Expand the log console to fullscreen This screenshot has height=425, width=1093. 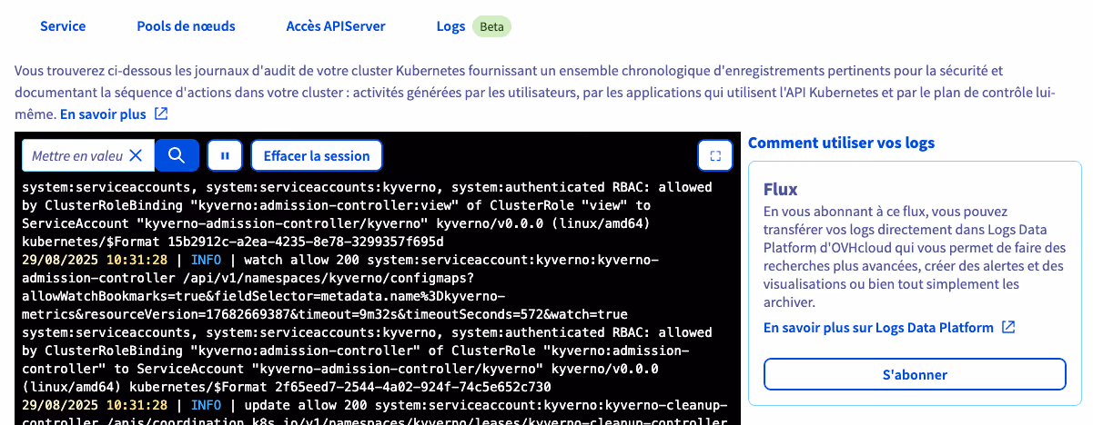point(714,155)
